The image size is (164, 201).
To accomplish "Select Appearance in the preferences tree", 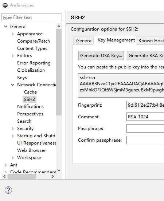I will click(30, 34).
